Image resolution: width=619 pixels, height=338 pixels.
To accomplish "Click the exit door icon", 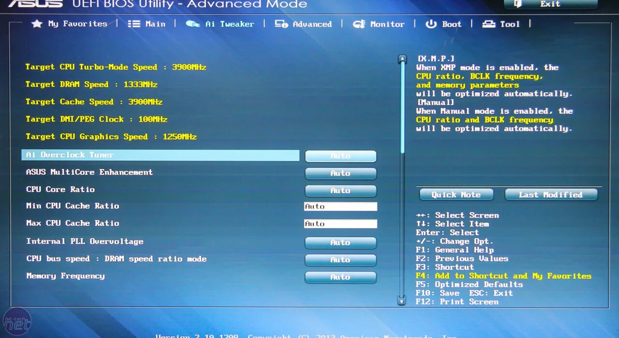I will point(518,4).
